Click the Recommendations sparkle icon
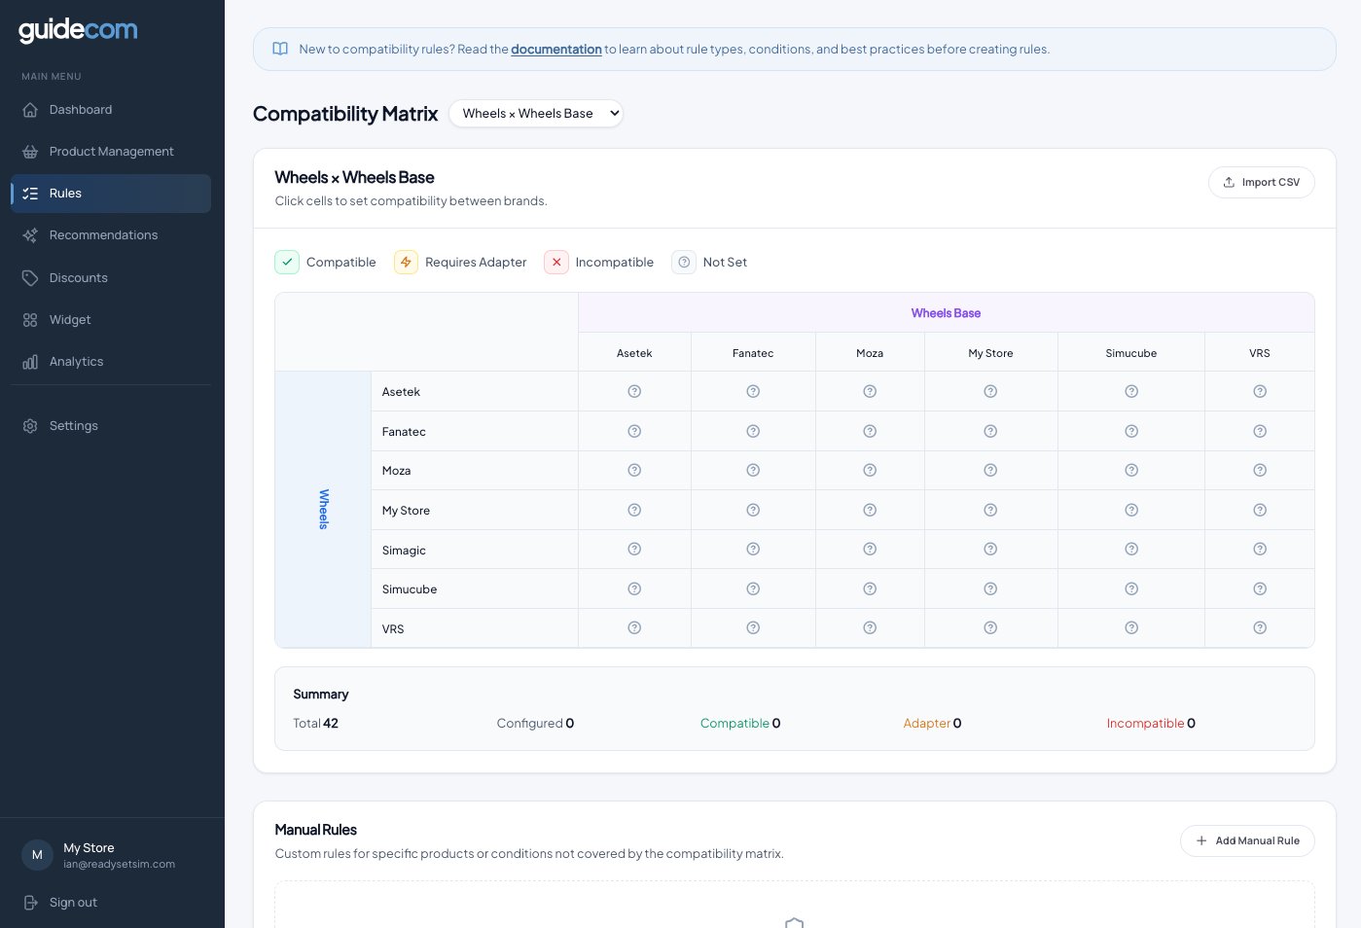This screenshot has height=928, width=1361. (30, 235)
